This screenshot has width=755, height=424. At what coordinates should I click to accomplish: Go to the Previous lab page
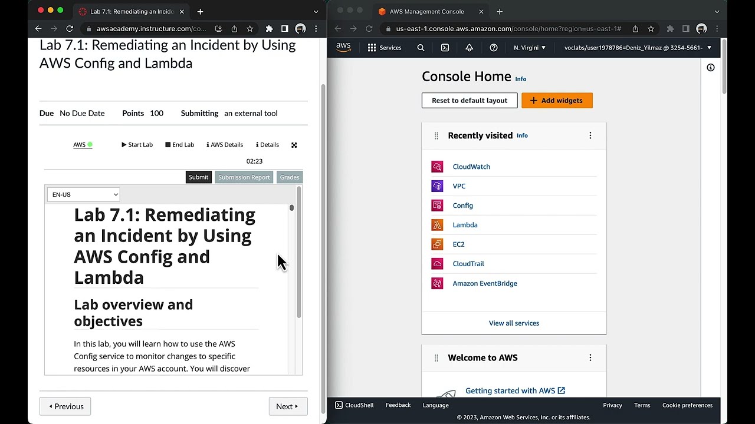click(x=65, y=406)
